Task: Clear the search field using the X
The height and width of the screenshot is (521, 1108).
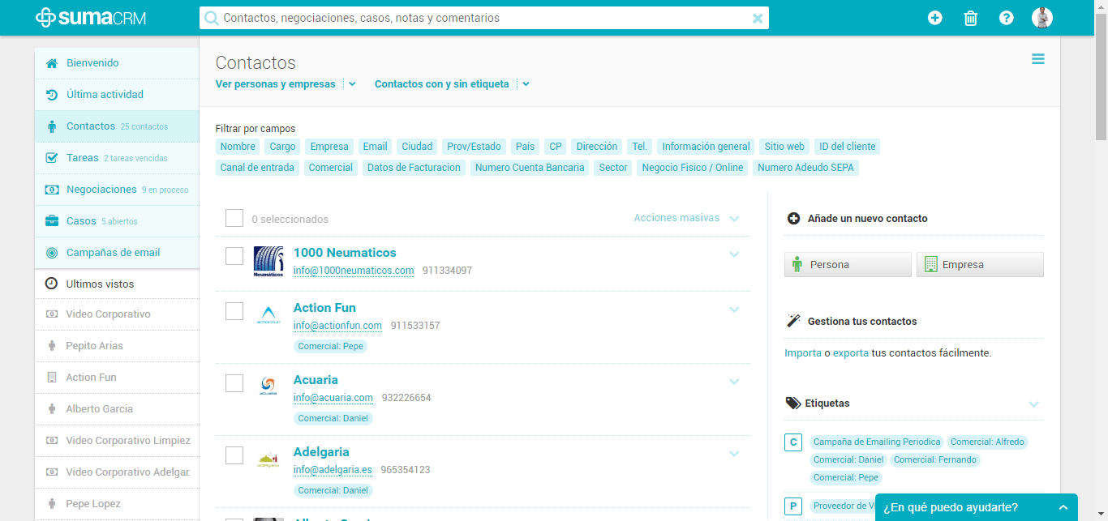Action: tap(757, 17)
